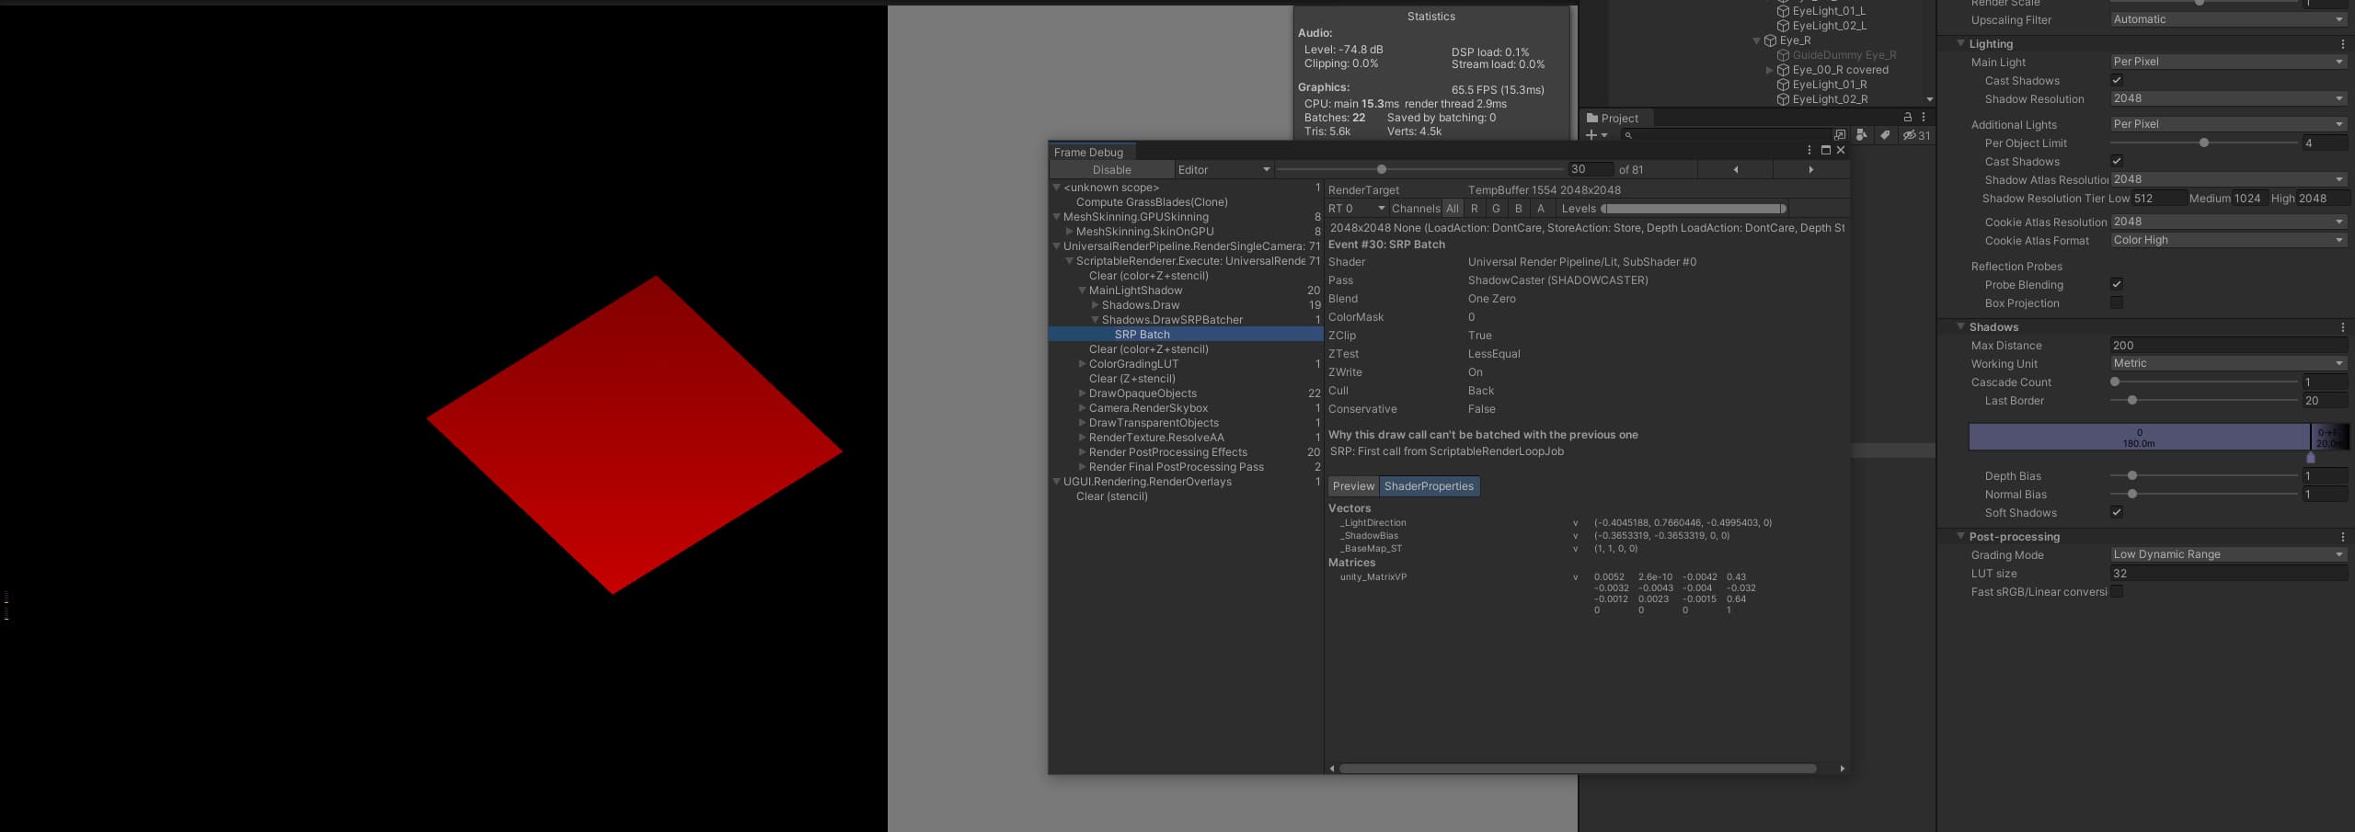The image size is (2355, 832).
Task: Switch to the ShaderProperties tab
Action: (1429, 486)
